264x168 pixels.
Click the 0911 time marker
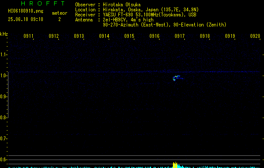pyautogui.click(x=29, y=36)
